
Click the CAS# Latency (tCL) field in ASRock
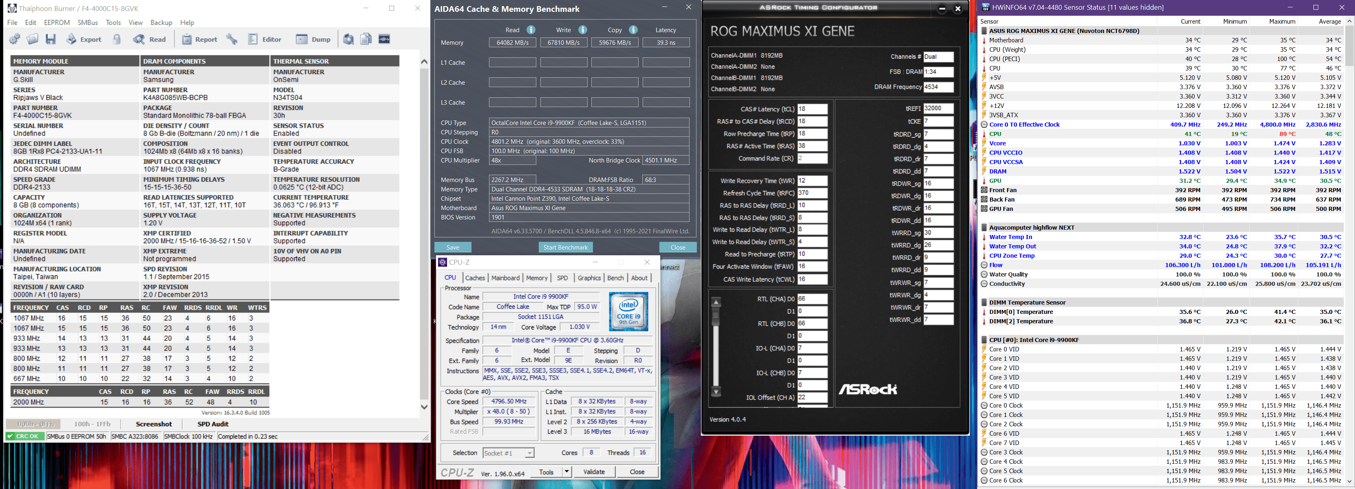(x=812, y=110)
